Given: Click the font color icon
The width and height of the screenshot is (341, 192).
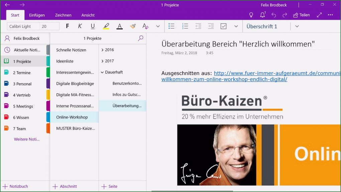Looking at the screenshot, I should pyautogui.click(x=119, y=26).
